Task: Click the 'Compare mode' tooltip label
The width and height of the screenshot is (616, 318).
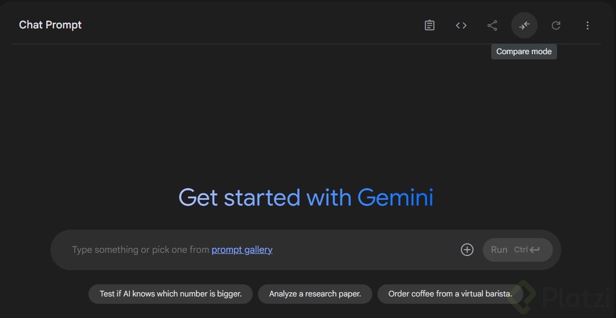Action: pyautogui.click(x=524, y=52)
